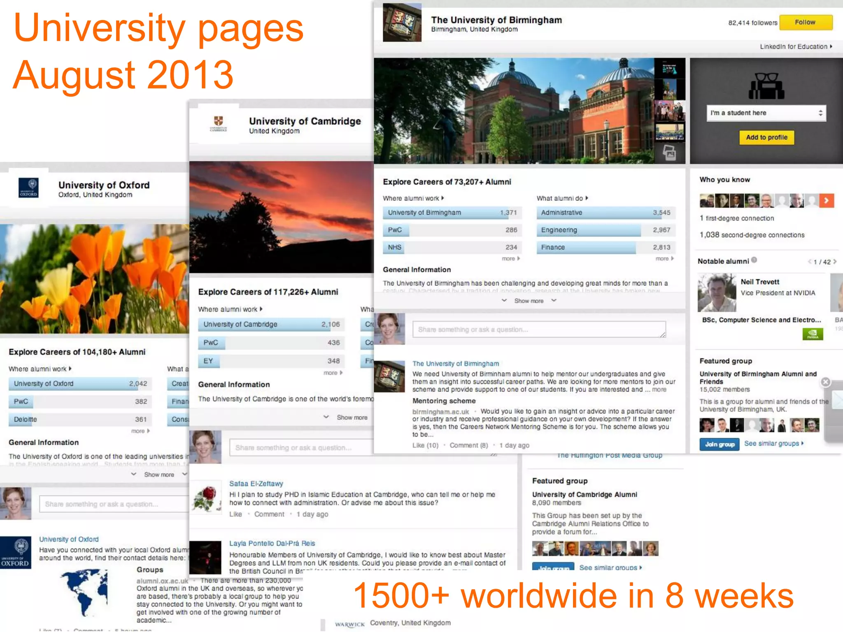Screen dimensions: 843x632
Task: Open Safaa El-Zeftawy's profile link
Action: [256, 484]
